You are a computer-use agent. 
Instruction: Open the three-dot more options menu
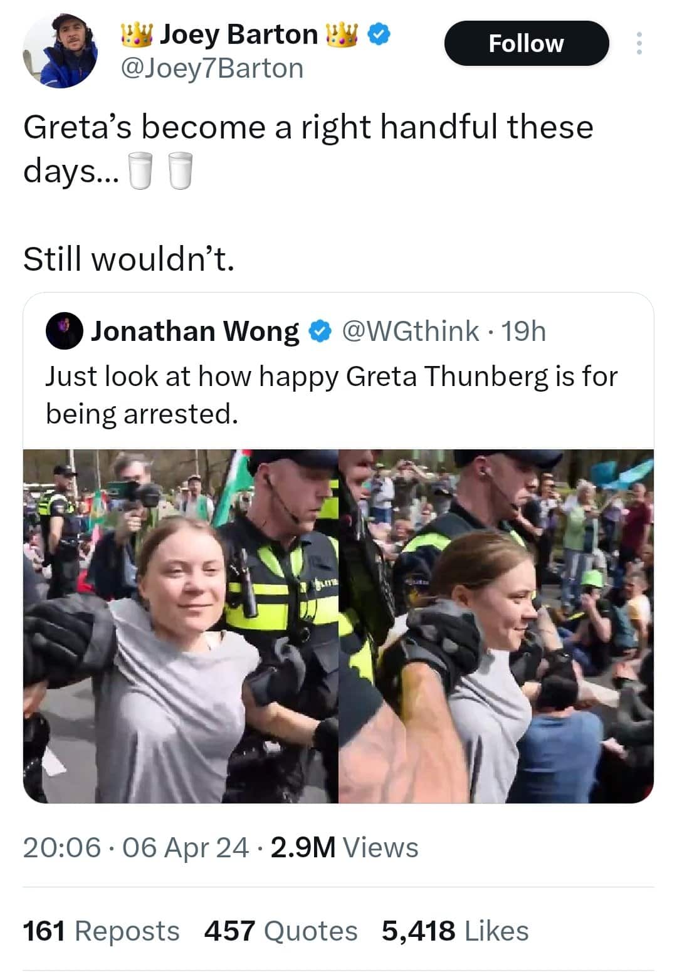639,43
